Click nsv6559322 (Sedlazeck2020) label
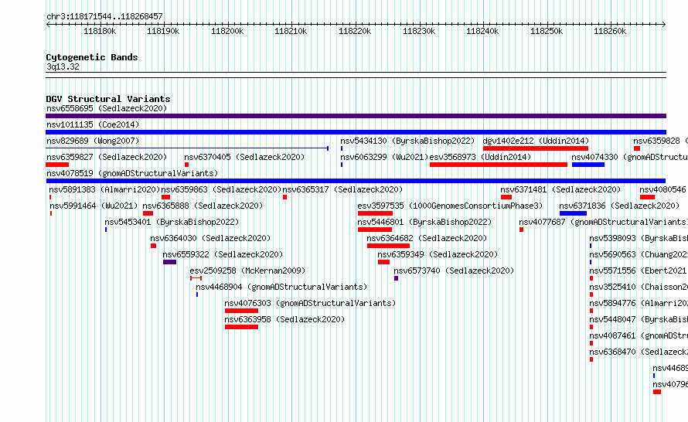Image resolution: width=688 pixels, height=422 pixels. click(223, 254)
